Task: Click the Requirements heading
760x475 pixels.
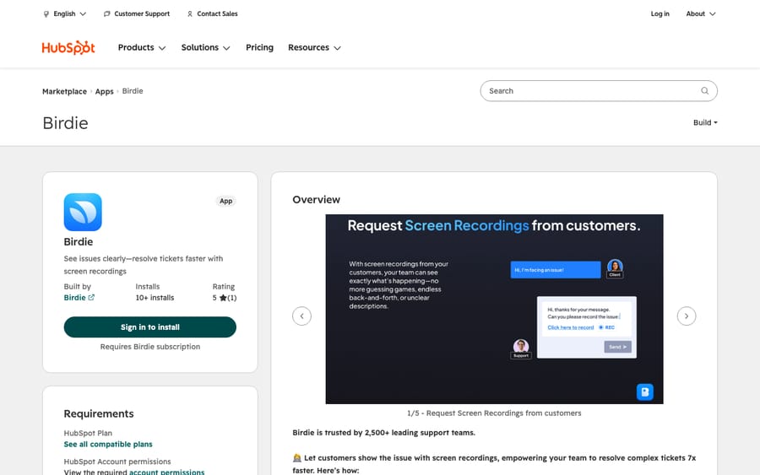Action: pyautogui.click(x=99, y=413)
